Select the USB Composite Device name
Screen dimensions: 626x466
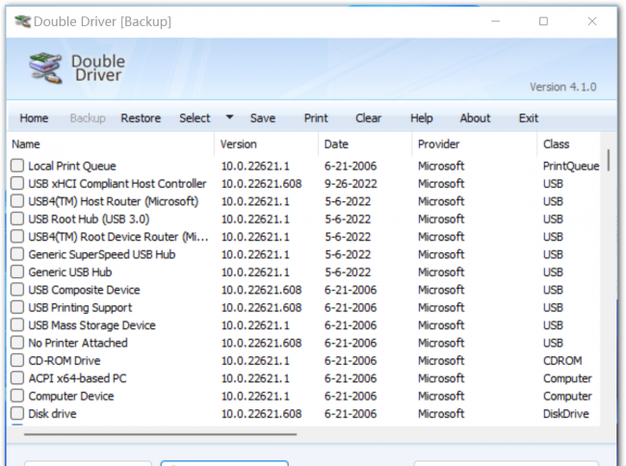point(84,290)
